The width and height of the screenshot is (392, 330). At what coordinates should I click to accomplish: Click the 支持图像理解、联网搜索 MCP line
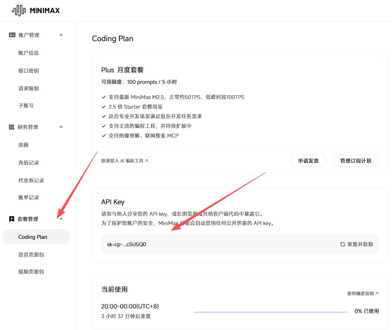point(143,136)
